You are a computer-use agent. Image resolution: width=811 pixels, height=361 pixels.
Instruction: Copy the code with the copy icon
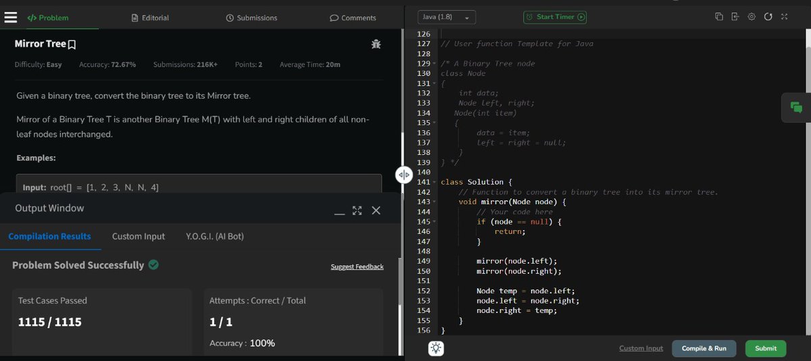pos(719,17)
